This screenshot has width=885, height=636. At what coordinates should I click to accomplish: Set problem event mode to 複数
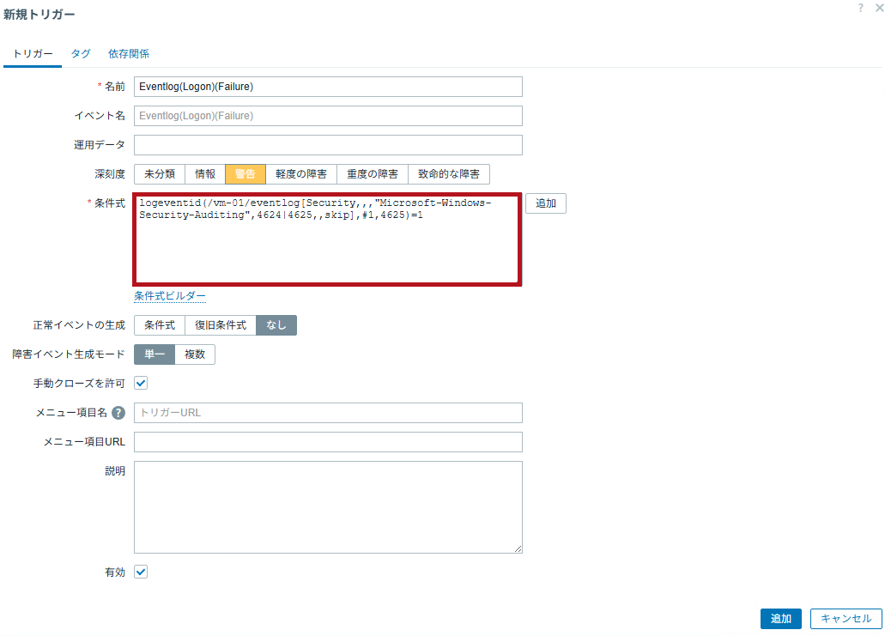[195, 354]
